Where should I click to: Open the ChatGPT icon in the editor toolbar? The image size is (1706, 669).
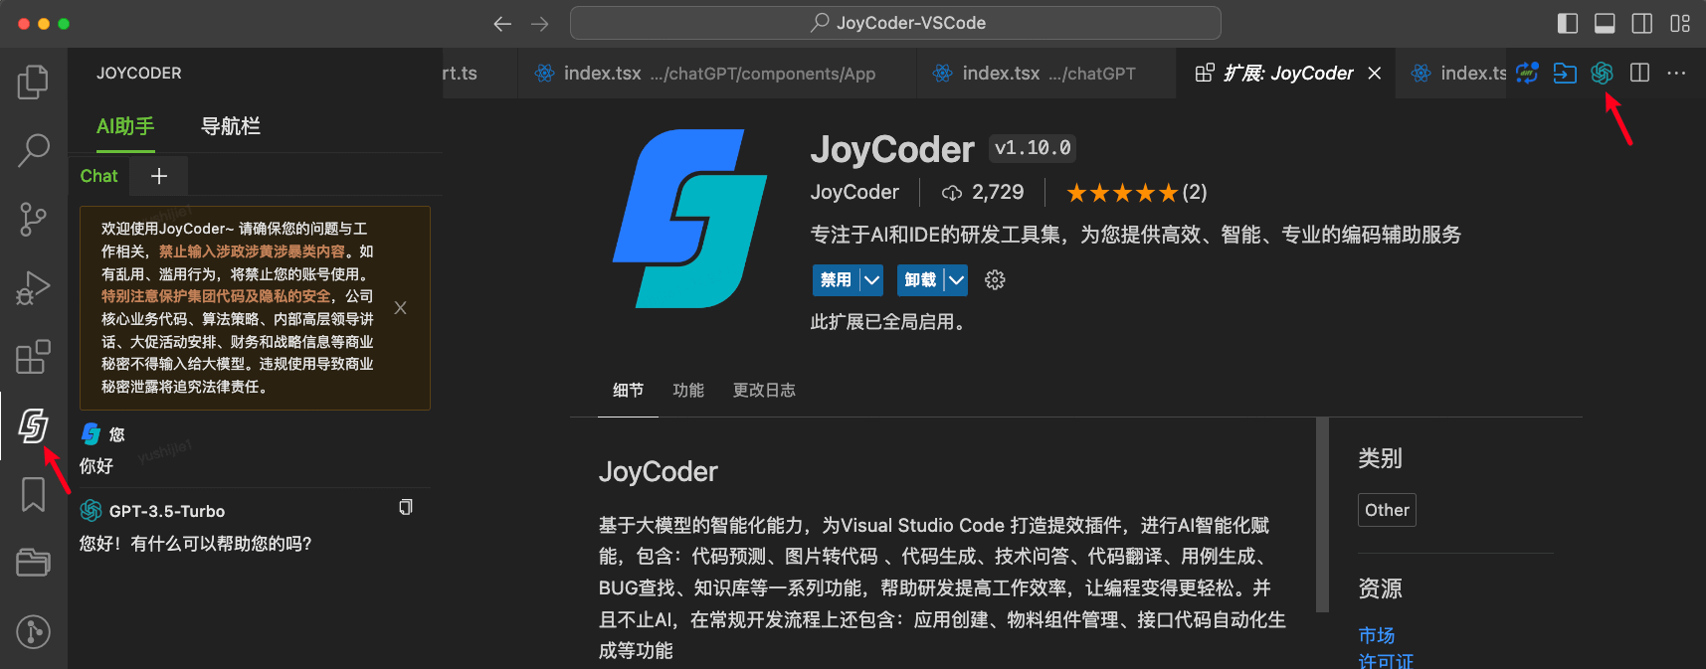(x=1602, y=73)
